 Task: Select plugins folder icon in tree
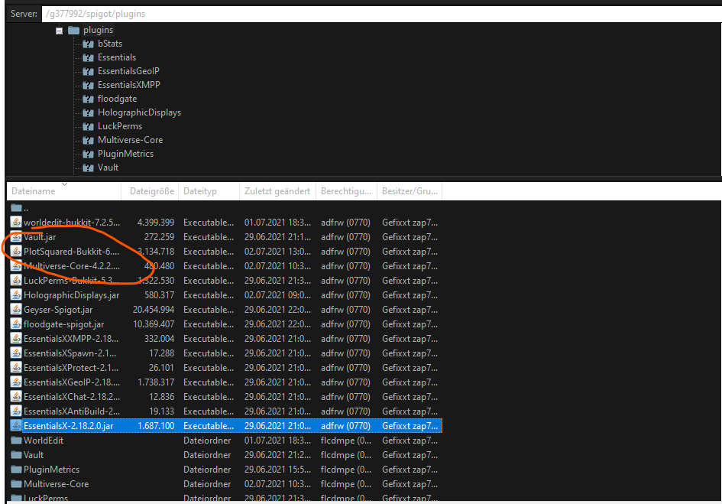(x=73, y=31)
